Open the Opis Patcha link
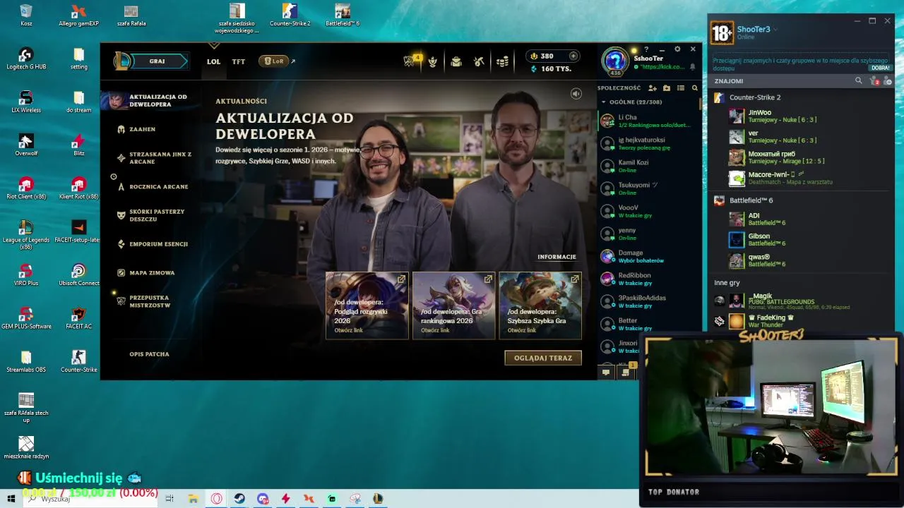Screen dimensions: 904x508 point(149,354)
